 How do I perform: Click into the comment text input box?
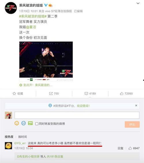click(77, 115)
